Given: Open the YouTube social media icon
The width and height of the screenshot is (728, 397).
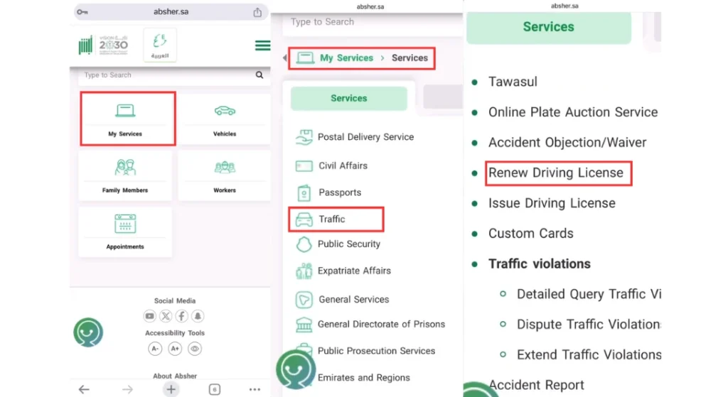Looking at the screenshot, I should click(149, 316).
